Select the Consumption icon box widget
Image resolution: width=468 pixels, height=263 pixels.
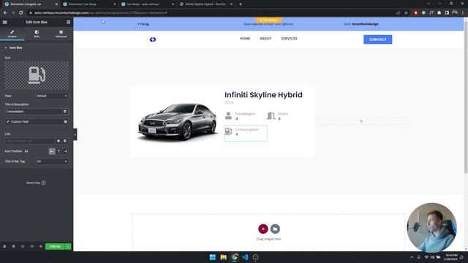246,133
